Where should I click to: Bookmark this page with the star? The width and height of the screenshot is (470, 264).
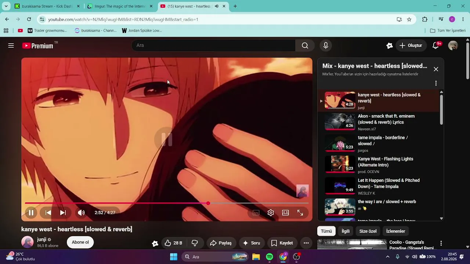pyautogui.click(x=409, y=19)
